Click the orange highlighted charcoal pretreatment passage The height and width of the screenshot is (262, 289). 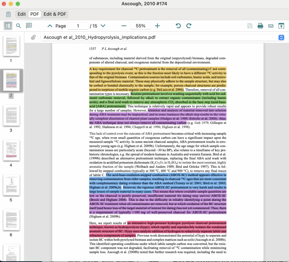(x=158, y=79)
